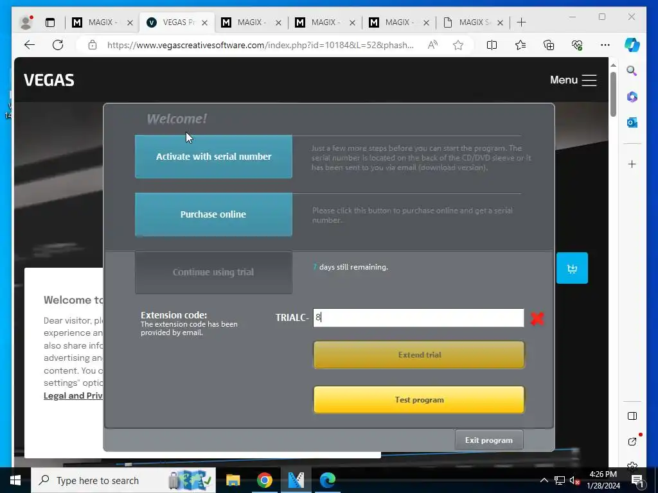Viewport: 658px width, 493px height.
Task: Open the Windows Start menu
Action: [x=15, y=480]
